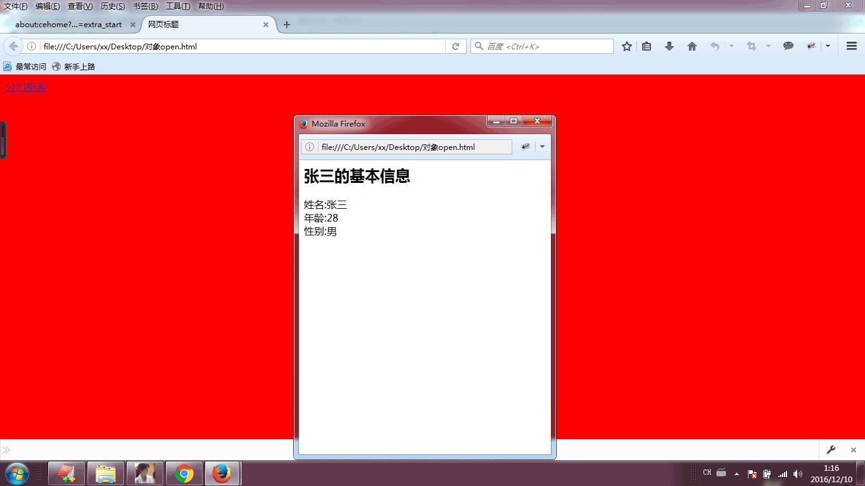Open the bookmarks list icon
The height and width of the screenshot is (486, 865).
click(647, 46)
